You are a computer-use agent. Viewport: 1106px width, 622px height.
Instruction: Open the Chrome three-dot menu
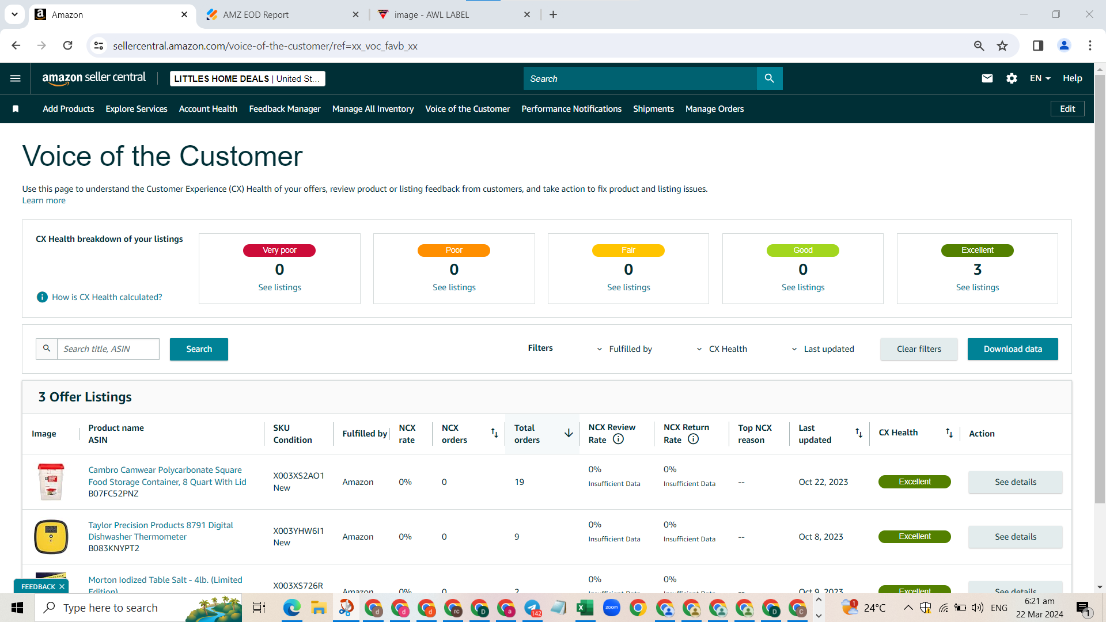pos(1090,45)
